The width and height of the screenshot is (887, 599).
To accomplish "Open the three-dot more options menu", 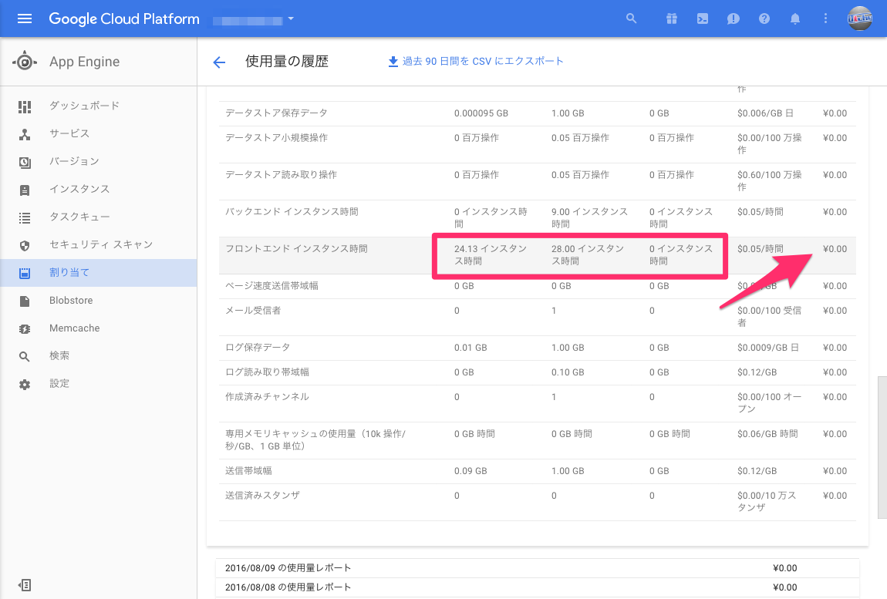I will pyautogui.click(x=825, y=19).
